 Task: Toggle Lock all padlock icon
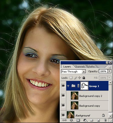(84, 78)
